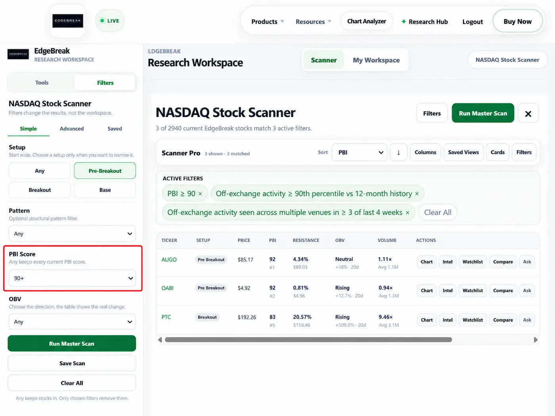Remove the multiple venues off-exchange filter chip

pos(408,213)
